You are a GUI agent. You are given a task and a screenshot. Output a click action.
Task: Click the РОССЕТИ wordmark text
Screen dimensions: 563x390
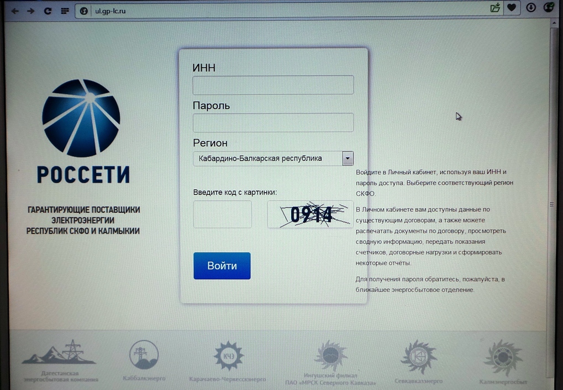[83, 175]
